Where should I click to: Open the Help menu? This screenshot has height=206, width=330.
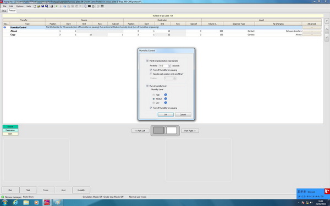pyautogui.click(x=29, y=6)
